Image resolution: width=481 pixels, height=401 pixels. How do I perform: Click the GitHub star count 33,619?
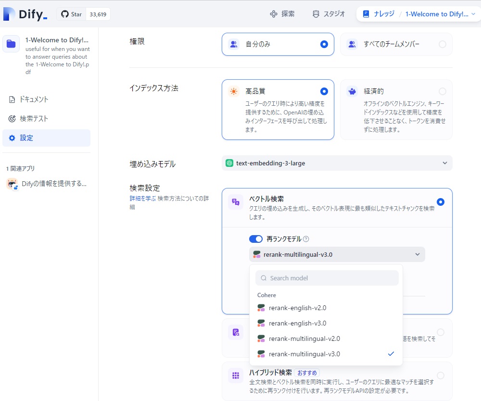(98, 14)
